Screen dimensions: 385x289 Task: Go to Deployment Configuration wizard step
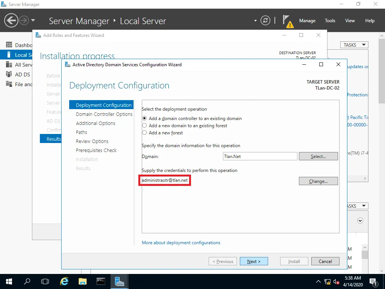(x=101, y=105)
